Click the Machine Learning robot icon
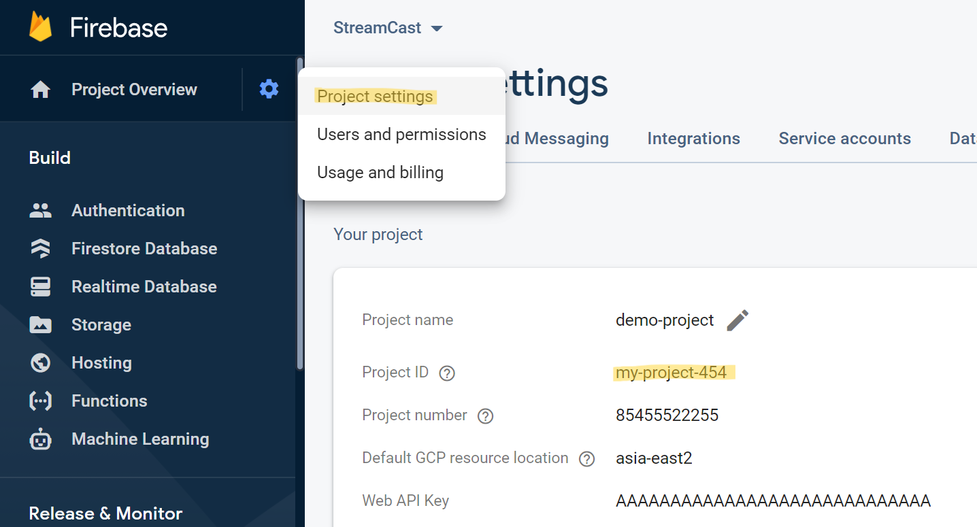This screenshot has height=527, width=977. click(x=41, y=439)
